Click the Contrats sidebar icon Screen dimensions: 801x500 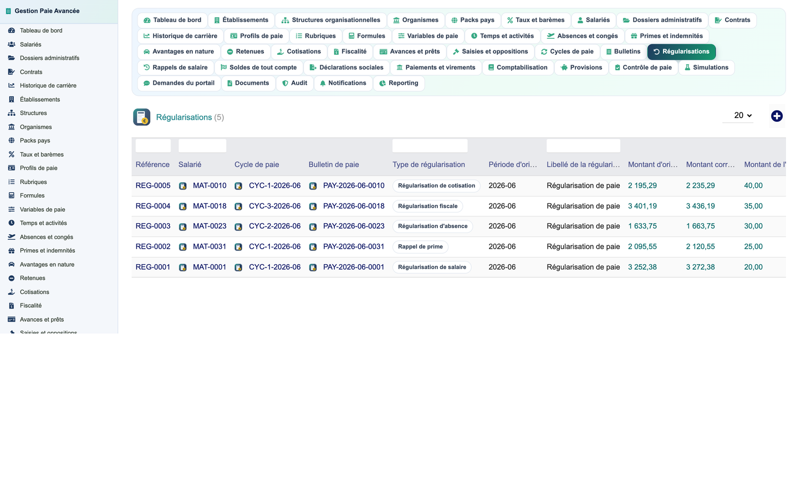point(12,71)
